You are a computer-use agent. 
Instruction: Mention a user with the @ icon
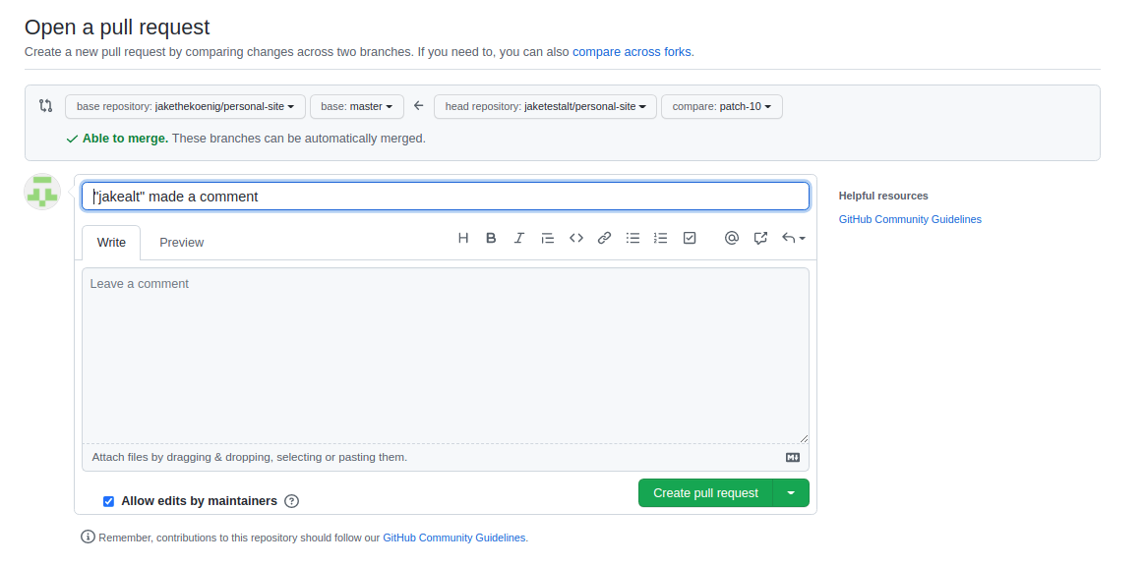click(x=732, y=238)
